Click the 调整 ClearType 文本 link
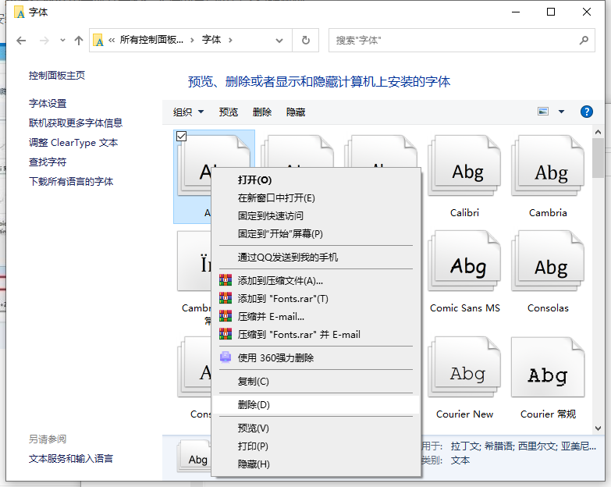This screenshot has height=487, width=611. [x=73, y=142]
